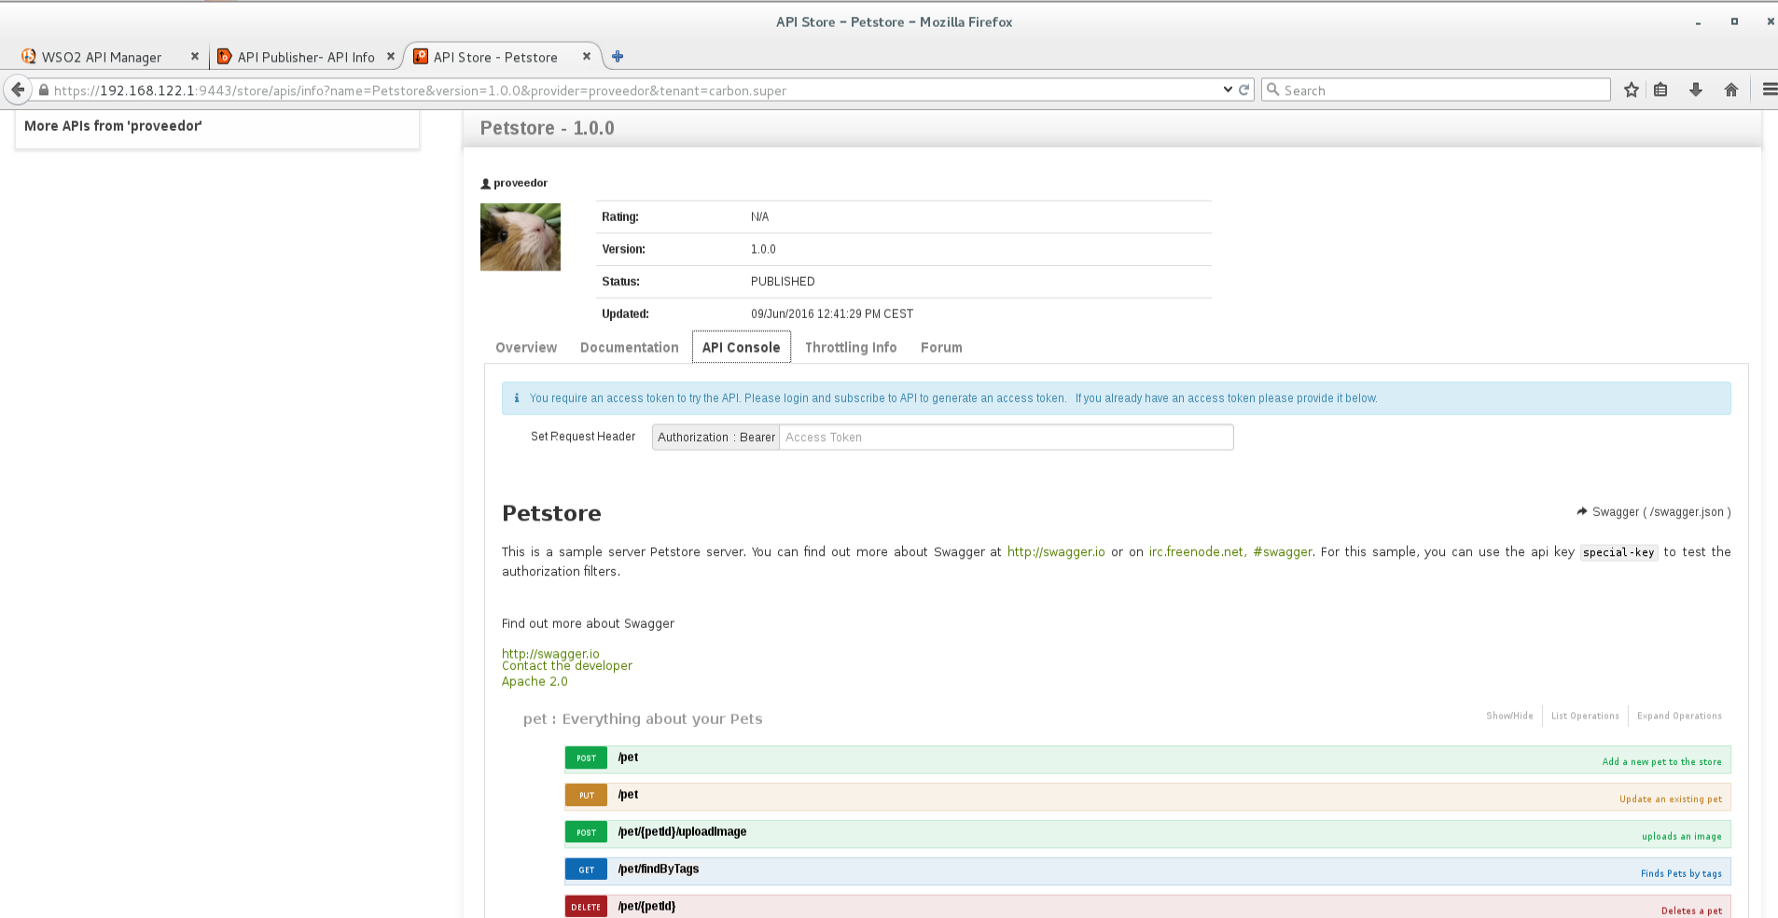Go back using the browser back arrow

pyautogui.click(x=18, y=90)
